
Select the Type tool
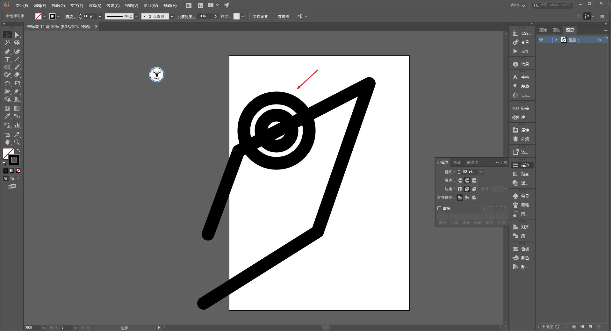[7, 60]
